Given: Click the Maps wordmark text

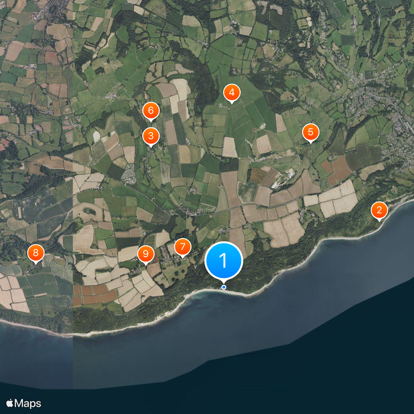Looking at the screenshot, I should tap(28, 404).
